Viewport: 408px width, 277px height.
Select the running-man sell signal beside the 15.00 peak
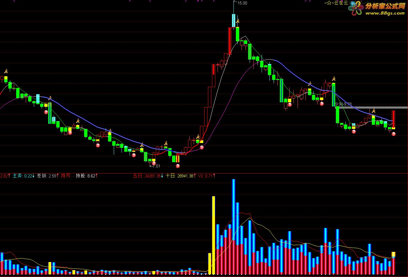tap(238, 21)
